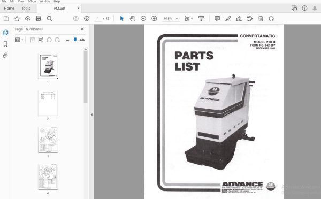Click the upload to cloud icon
Image resolution: width=321 pixels, height=199 pixels.
click(x=28, y=19)
